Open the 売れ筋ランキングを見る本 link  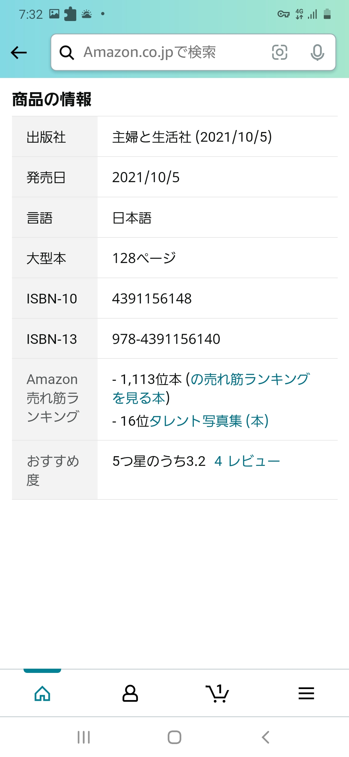pos(211,388)
